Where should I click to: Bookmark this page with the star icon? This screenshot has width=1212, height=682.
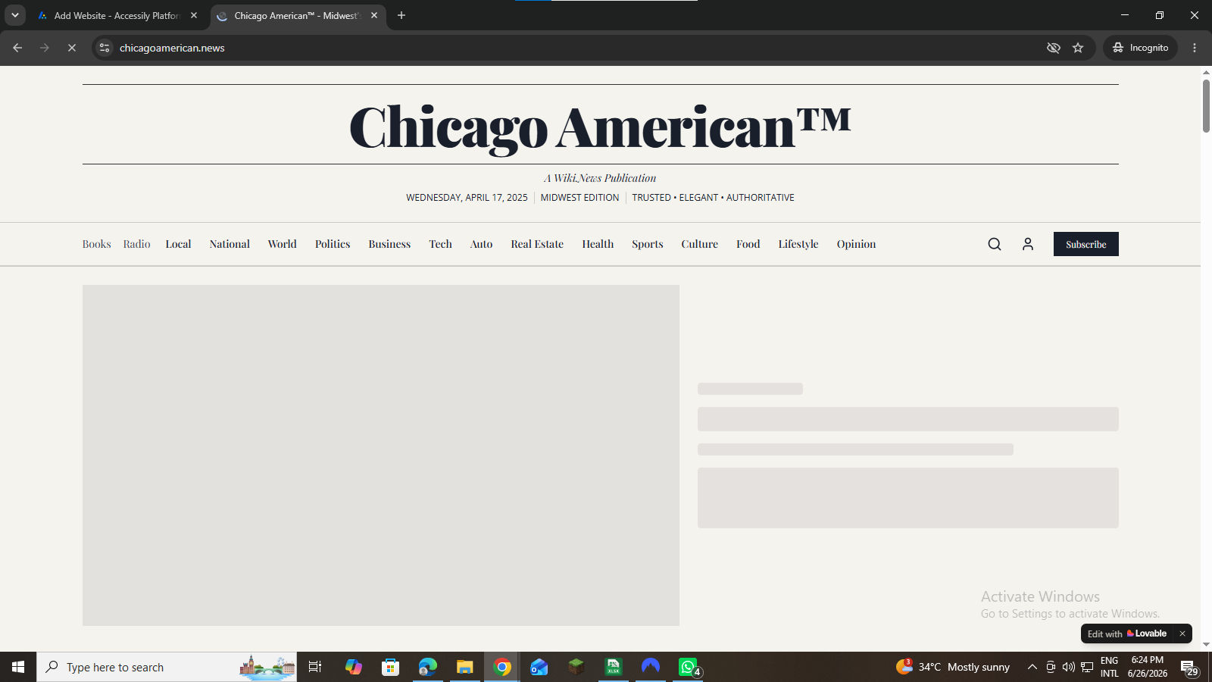coord(1078,48)
